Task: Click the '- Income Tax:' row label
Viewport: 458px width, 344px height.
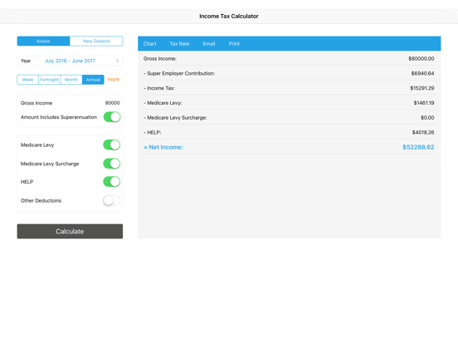Action: 159,88
